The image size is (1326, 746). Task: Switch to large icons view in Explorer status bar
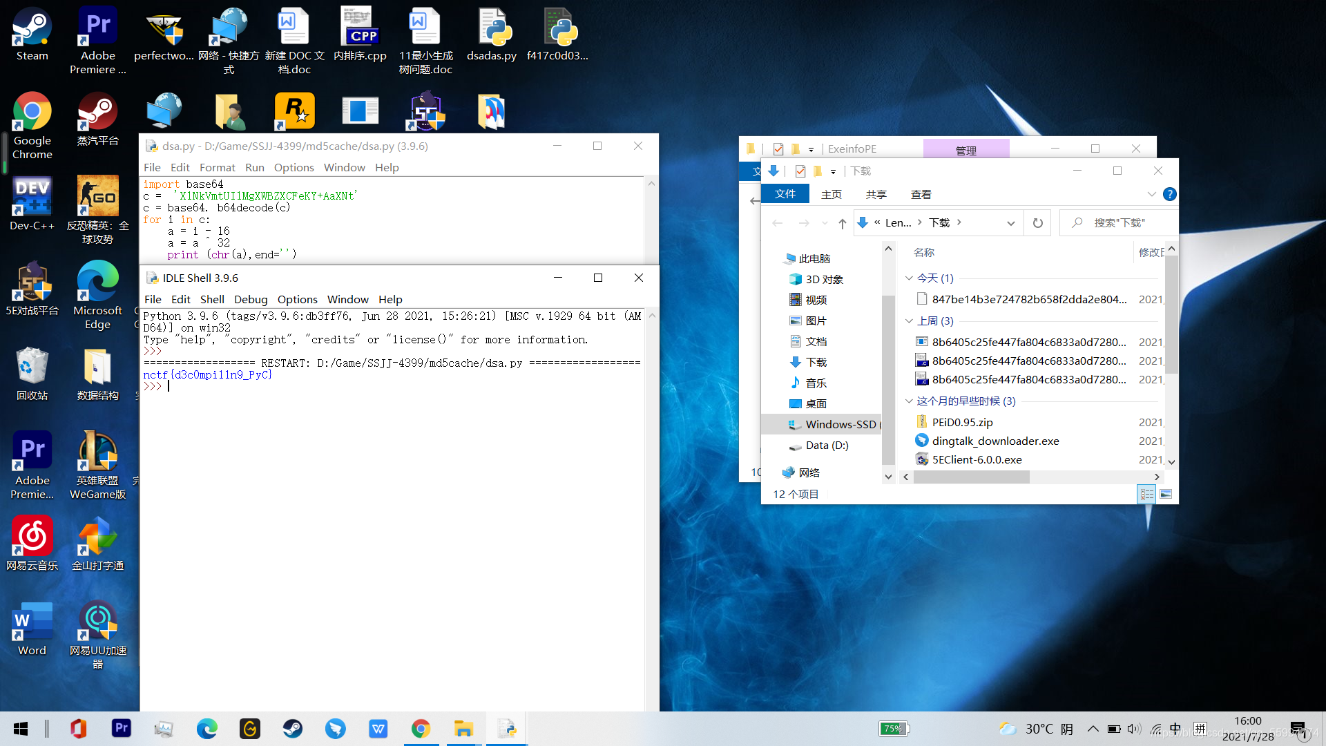pos(1166,495)
